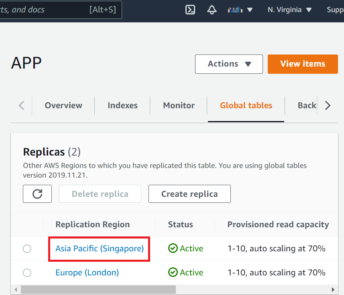Open the Europe (London) replica link

click(x=87, y=273)
